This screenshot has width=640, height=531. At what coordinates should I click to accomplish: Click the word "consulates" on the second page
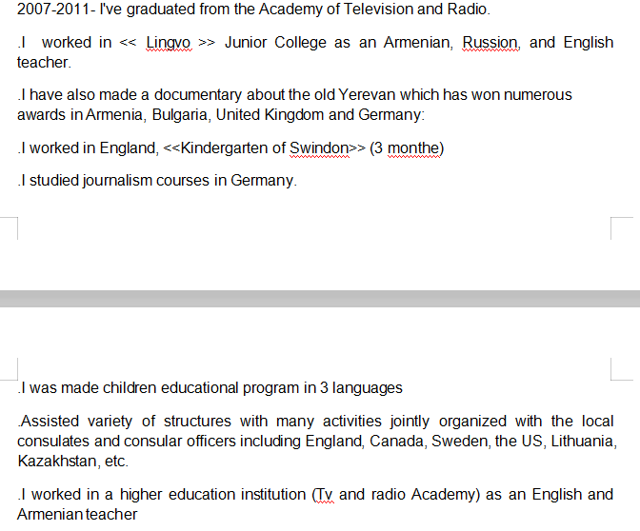[53, 441]
